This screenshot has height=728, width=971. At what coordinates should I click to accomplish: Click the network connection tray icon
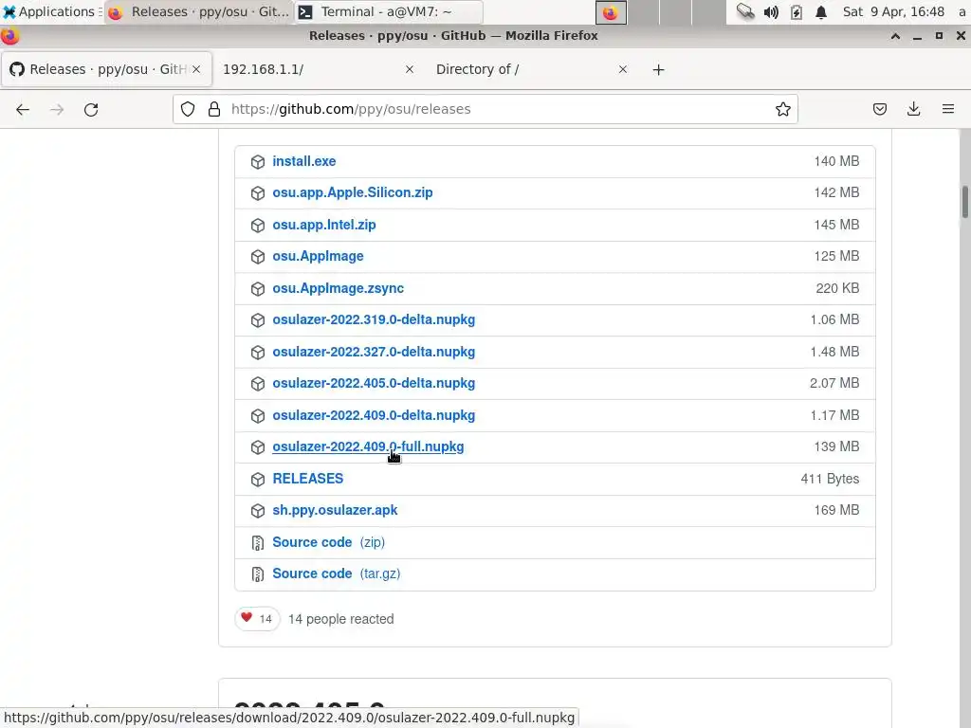point(745,11)
